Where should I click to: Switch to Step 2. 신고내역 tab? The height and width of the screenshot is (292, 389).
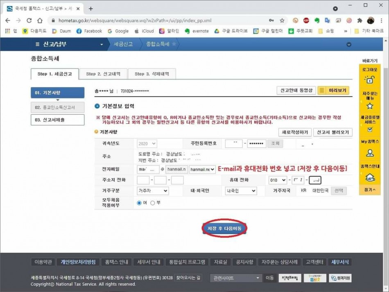pos(103,74)
